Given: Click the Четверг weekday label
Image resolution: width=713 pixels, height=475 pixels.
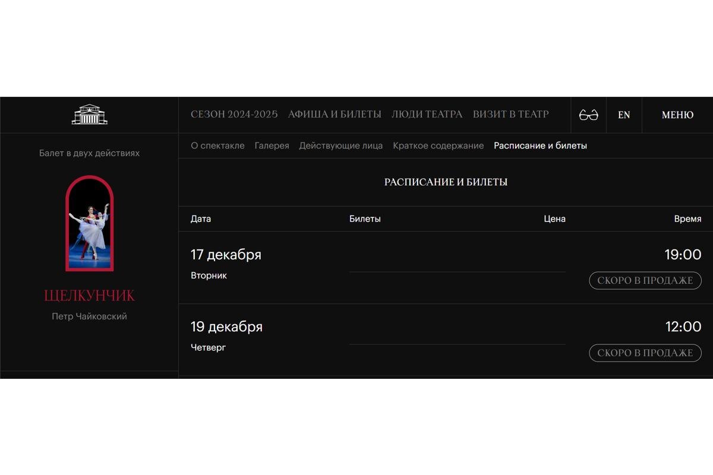Looking at the screenshot, I should [208, 347].
